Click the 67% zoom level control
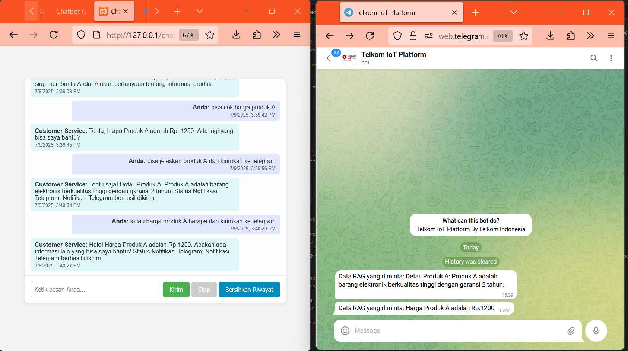 (x=188, y=35)
